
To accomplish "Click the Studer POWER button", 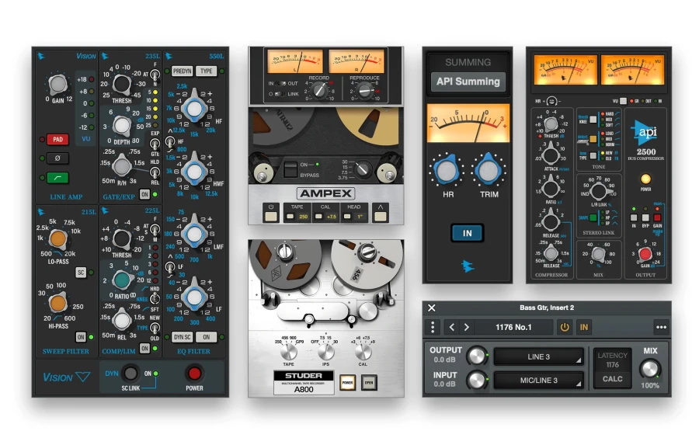I will coord(348,383).
